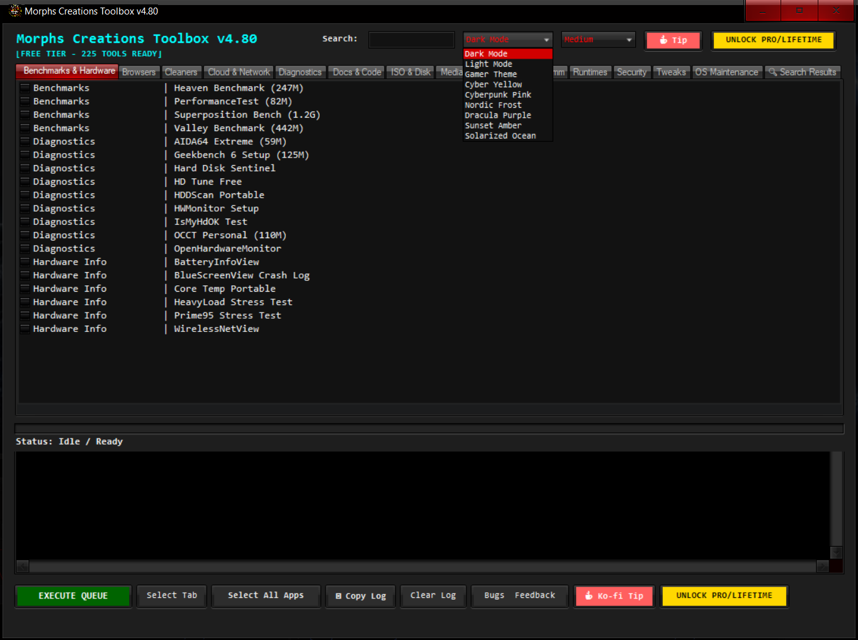Click the log scrollbar's right arrow
This screenshot has height=640, width=858.
click(x=823, y=566)
